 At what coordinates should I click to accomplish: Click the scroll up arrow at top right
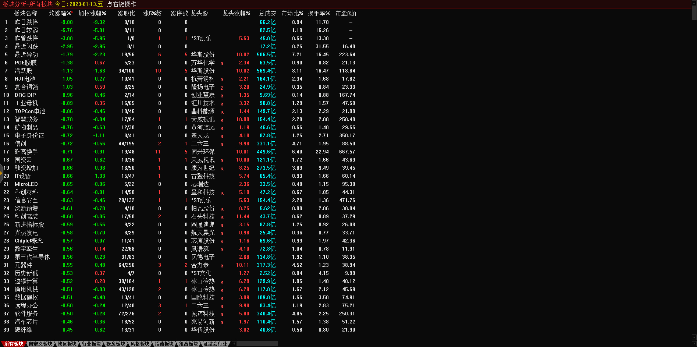pos(694,3)
